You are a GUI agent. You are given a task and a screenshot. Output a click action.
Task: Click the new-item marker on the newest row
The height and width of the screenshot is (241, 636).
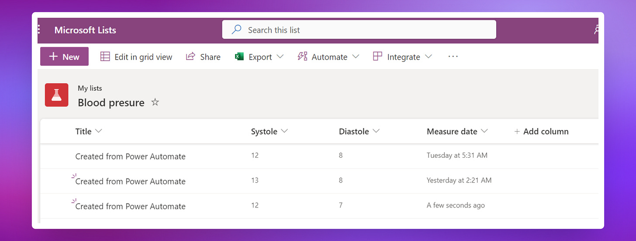click(74, 201)
